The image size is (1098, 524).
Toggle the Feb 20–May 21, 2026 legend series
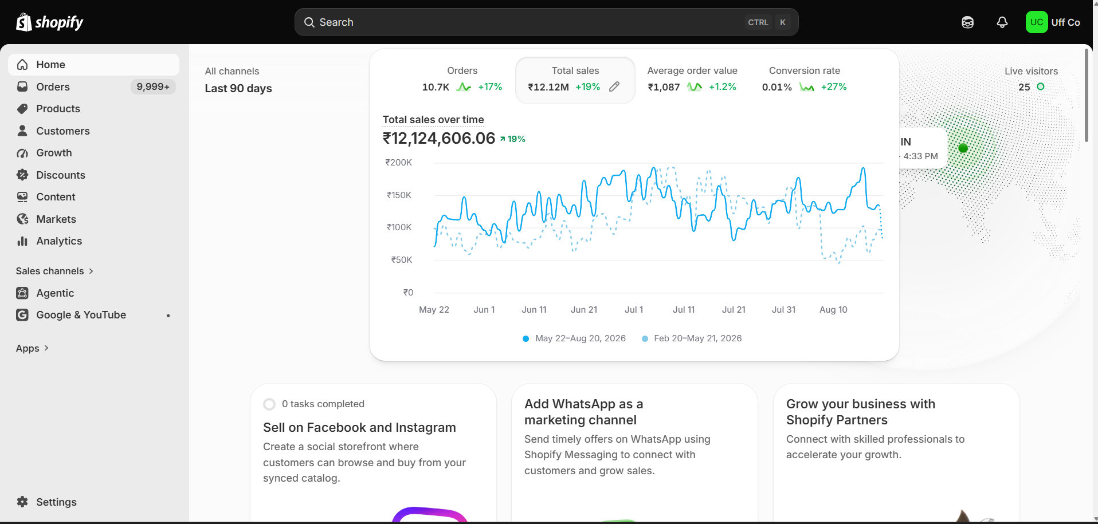pyautogui.click(x=692, y=338)
